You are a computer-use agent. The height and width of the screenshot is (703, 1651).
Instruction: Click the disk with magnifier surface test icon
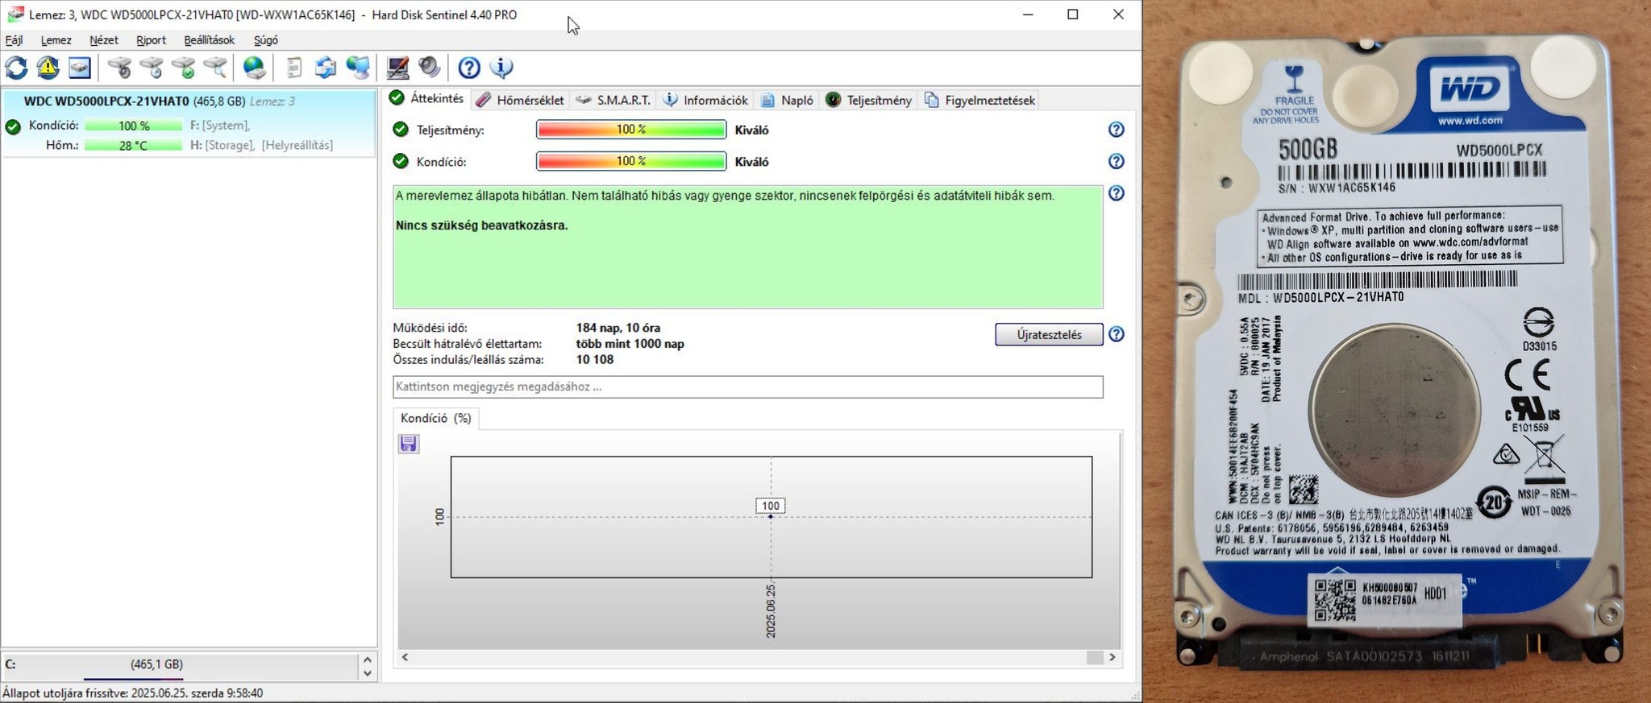pyautogui.click(x=215, y=68)
